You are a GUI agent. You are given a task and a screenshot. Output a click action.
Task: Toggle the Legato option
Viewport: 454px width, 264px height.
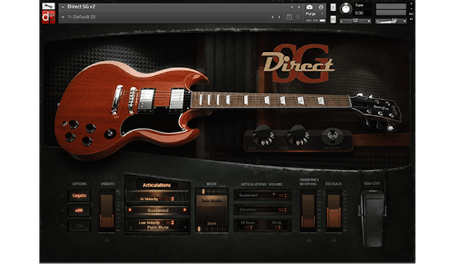(x=79, y=196)
